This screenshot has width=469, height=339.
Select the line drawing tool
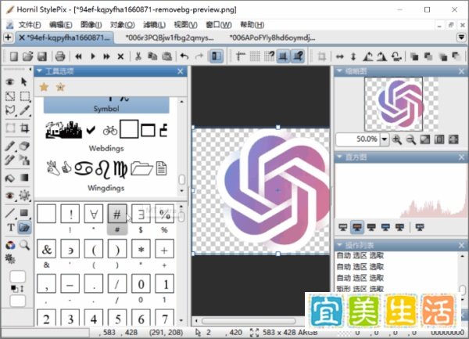pos(10,213)
